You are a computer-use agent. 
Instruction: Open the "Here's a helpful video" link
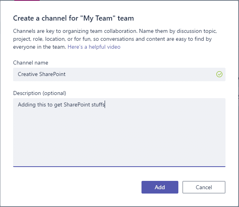click(94, 47)
